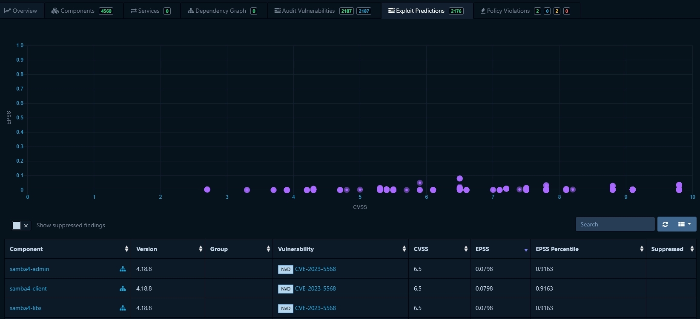Click the refresh table icon button
The image size is (700, 319).
coord(665,224)
